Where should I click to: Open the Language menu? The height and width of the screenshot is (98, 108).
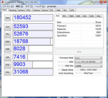52,7
